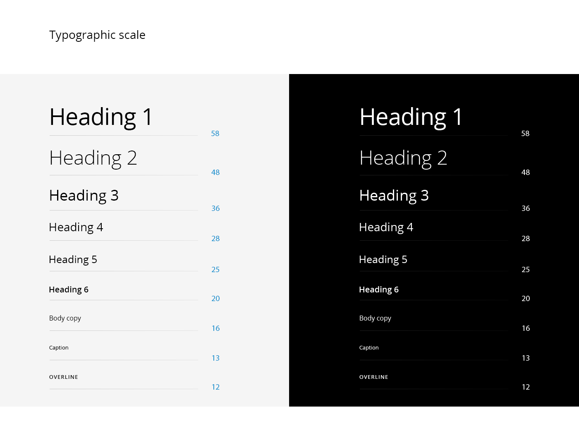
Task: Select 'Heading 5' in the dark panel
Action: pos(383,260)
